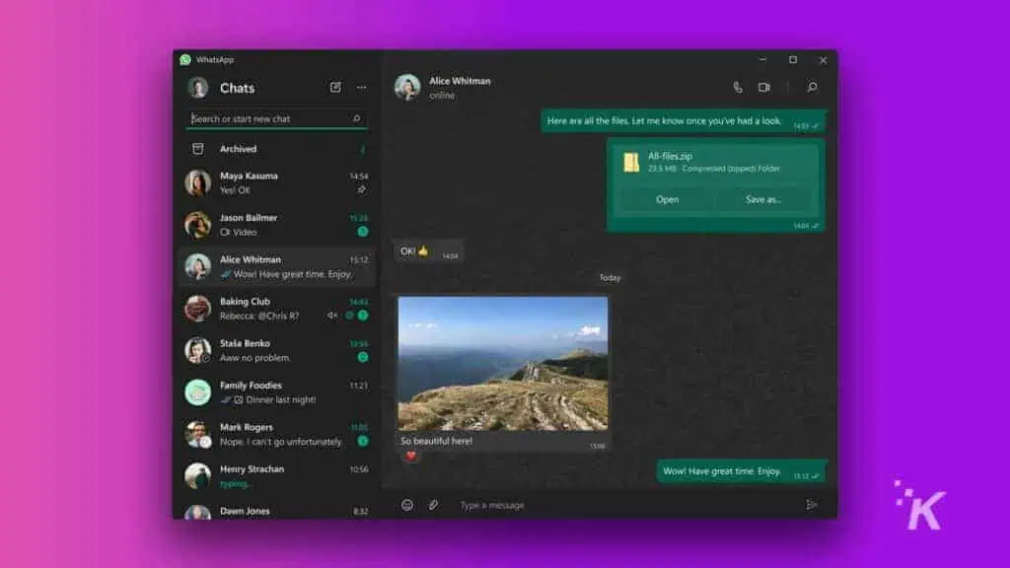The image size is (1010, 568).
Task: Click Staša Benko's unread badge
Action: pyautogui.click(x=363, y=357)
